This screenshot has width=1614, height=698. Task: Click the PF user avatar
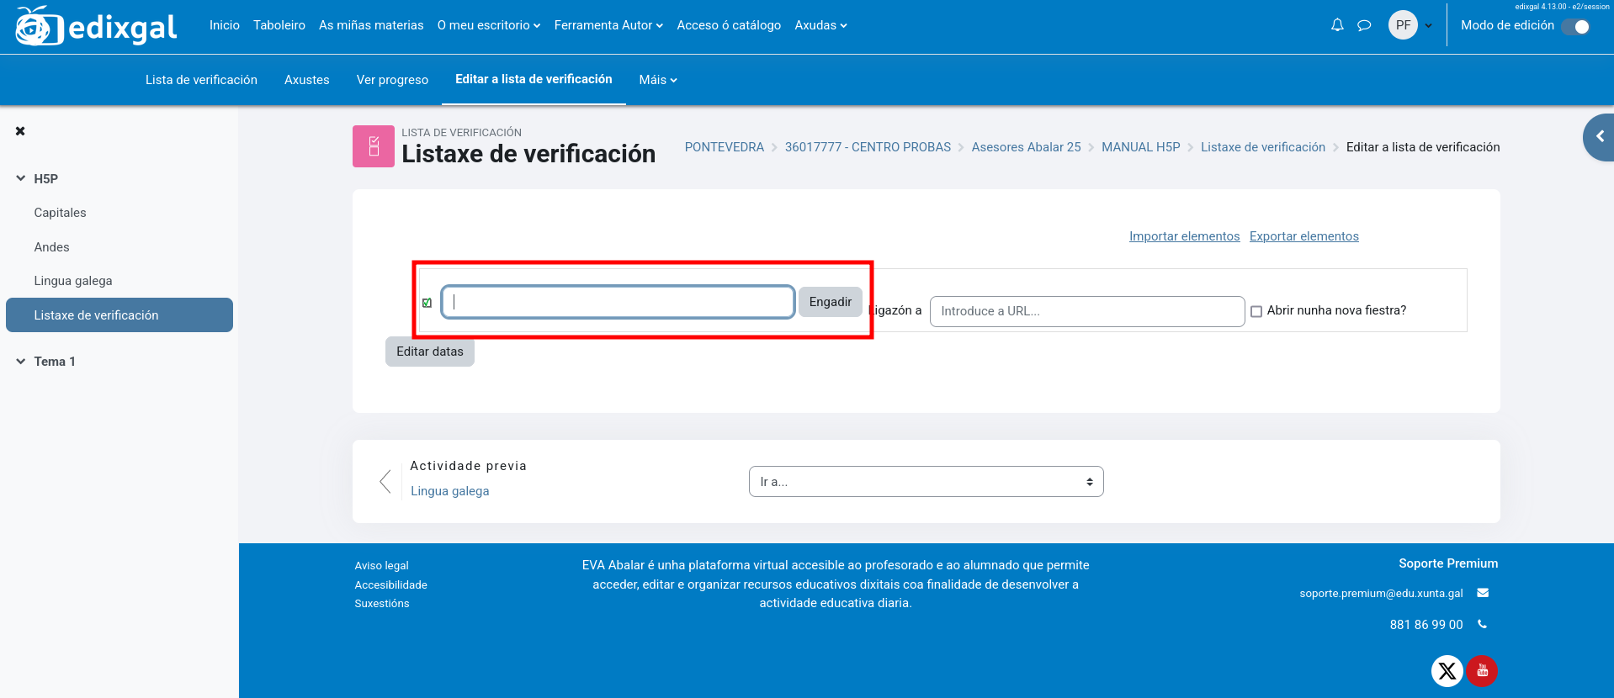pyautogui.click(x=1403, y=25)
